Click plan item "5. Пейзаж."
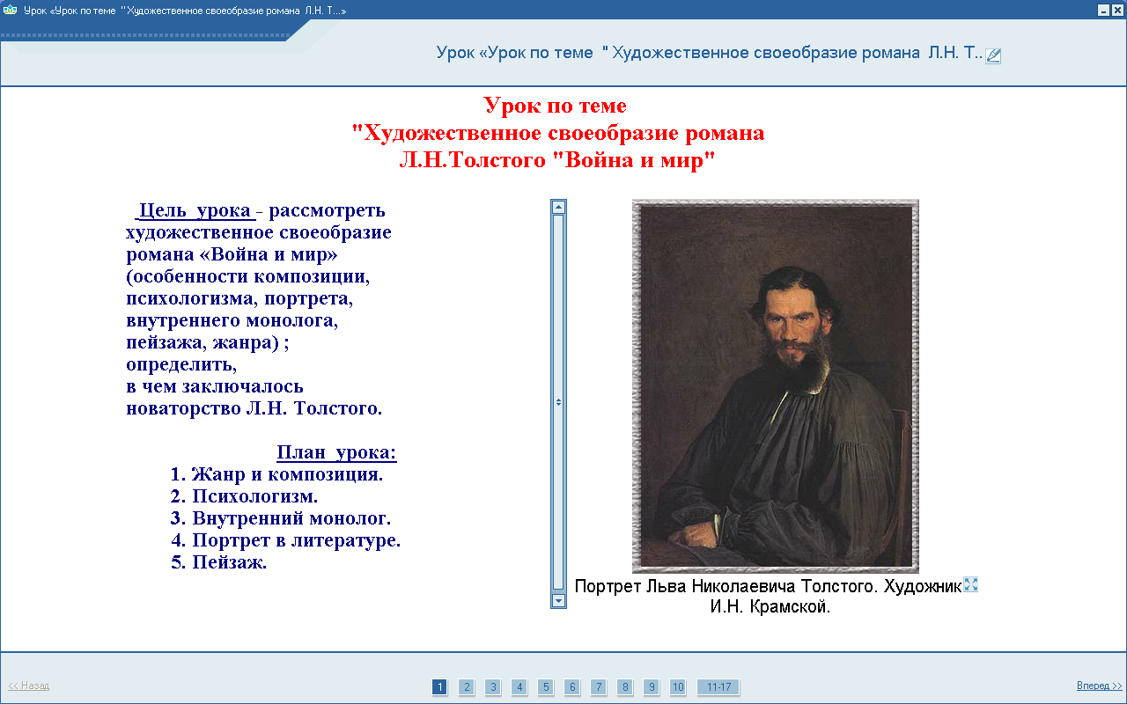The width and height of the screenshot is (1127, 704). [219, 563]
